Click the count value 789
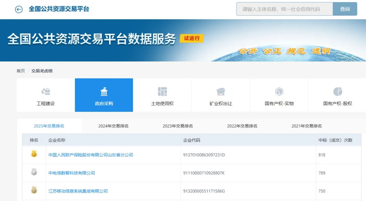 322,173
